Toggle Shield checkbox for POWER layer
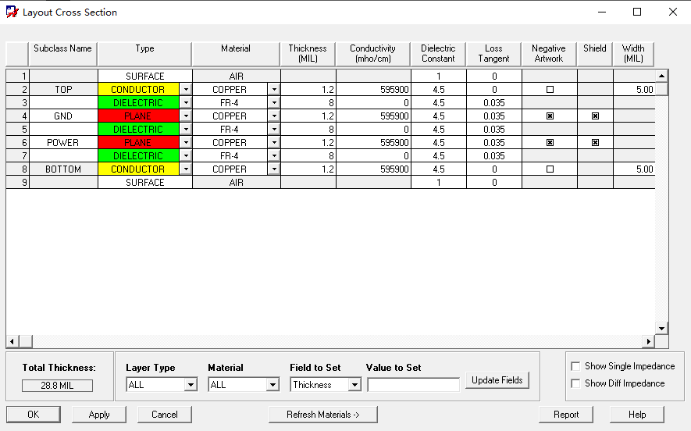This screenshot has width=691, height=431. tap(595, 142)
